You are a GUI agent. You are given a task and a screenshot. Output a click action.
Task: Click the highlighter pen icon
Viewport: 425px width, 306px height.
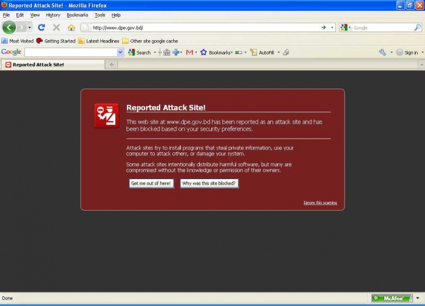(286, 53)
